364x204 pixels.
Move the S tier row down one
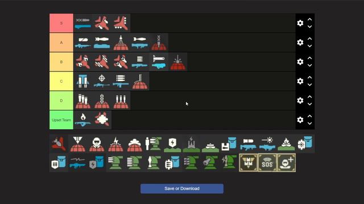pyautogui.click(x=309, y=27)
